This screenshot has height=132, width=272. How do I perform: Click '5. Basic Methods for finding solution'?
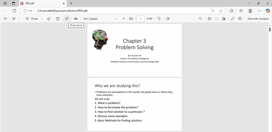tap(118, 120)
